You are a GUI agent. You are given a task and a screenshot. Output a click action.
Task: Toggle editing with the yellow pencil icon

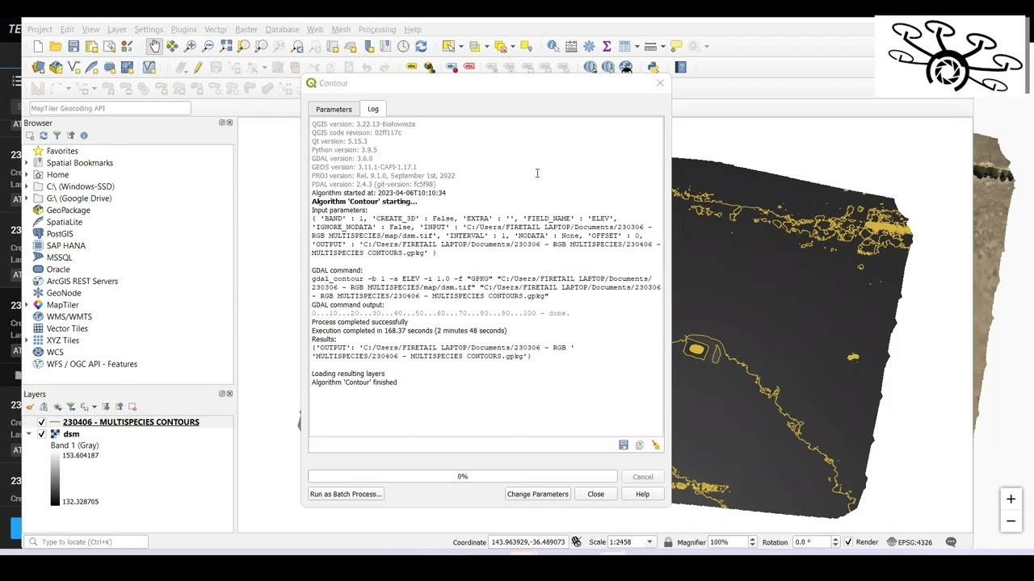coord(198,68)
